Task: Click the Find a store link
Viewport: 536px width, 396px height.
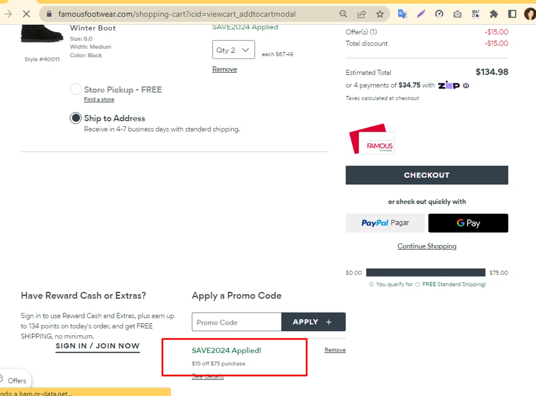Action: click(x=99, y=99)
